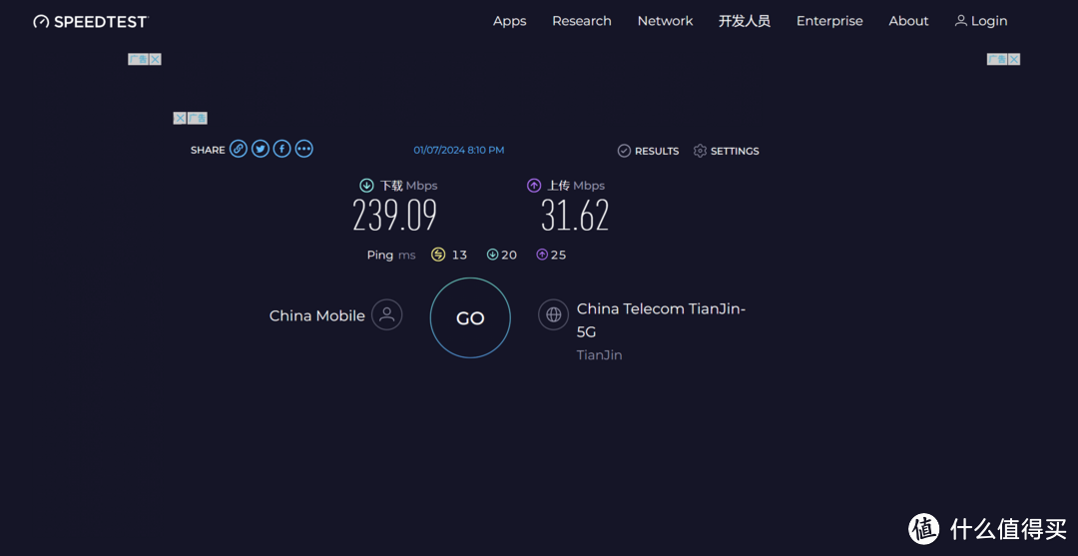Close the top-right ad banner
Image resolution: width=1078 pixels, height=556 pixels.
1014,59
